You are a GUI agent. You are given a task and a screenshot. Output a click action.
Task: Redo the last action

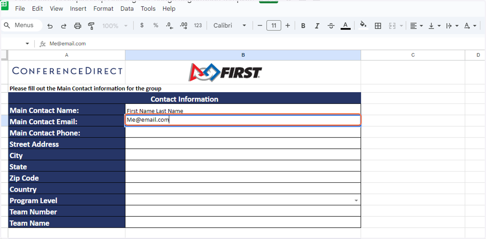point(64,26)
